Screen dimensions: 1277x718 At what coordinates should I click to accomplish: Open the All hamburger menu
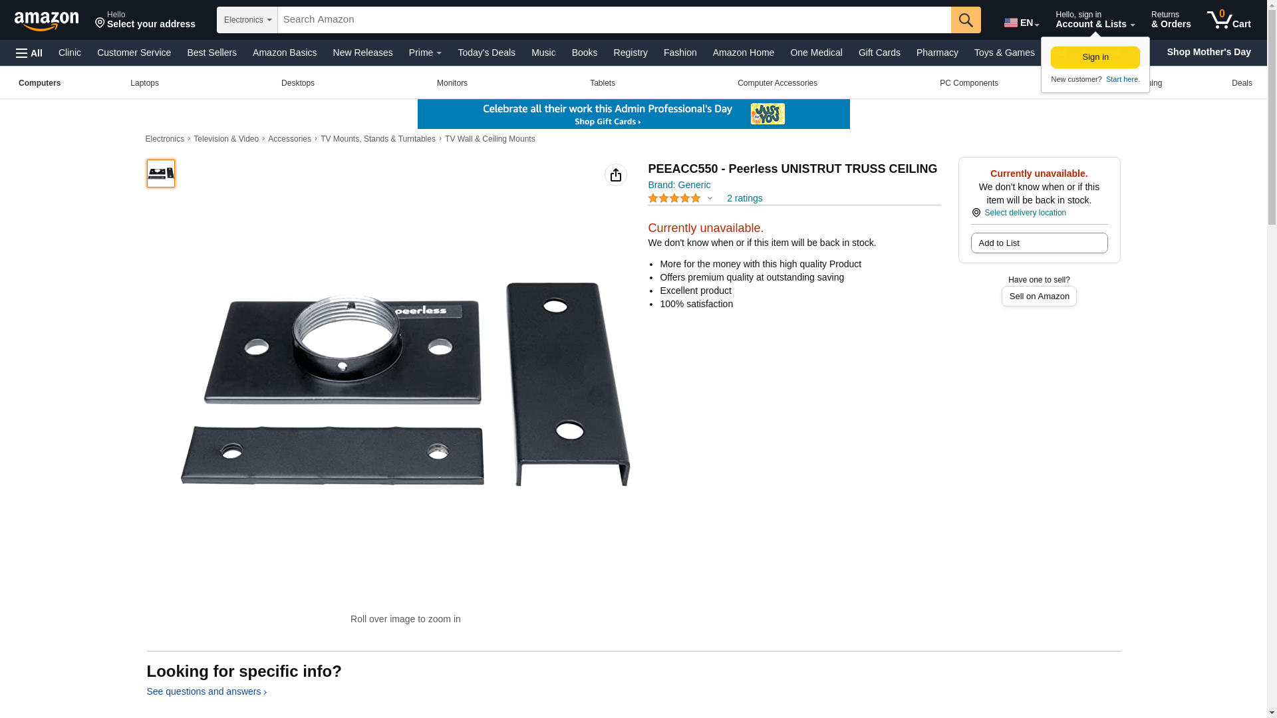29,53
